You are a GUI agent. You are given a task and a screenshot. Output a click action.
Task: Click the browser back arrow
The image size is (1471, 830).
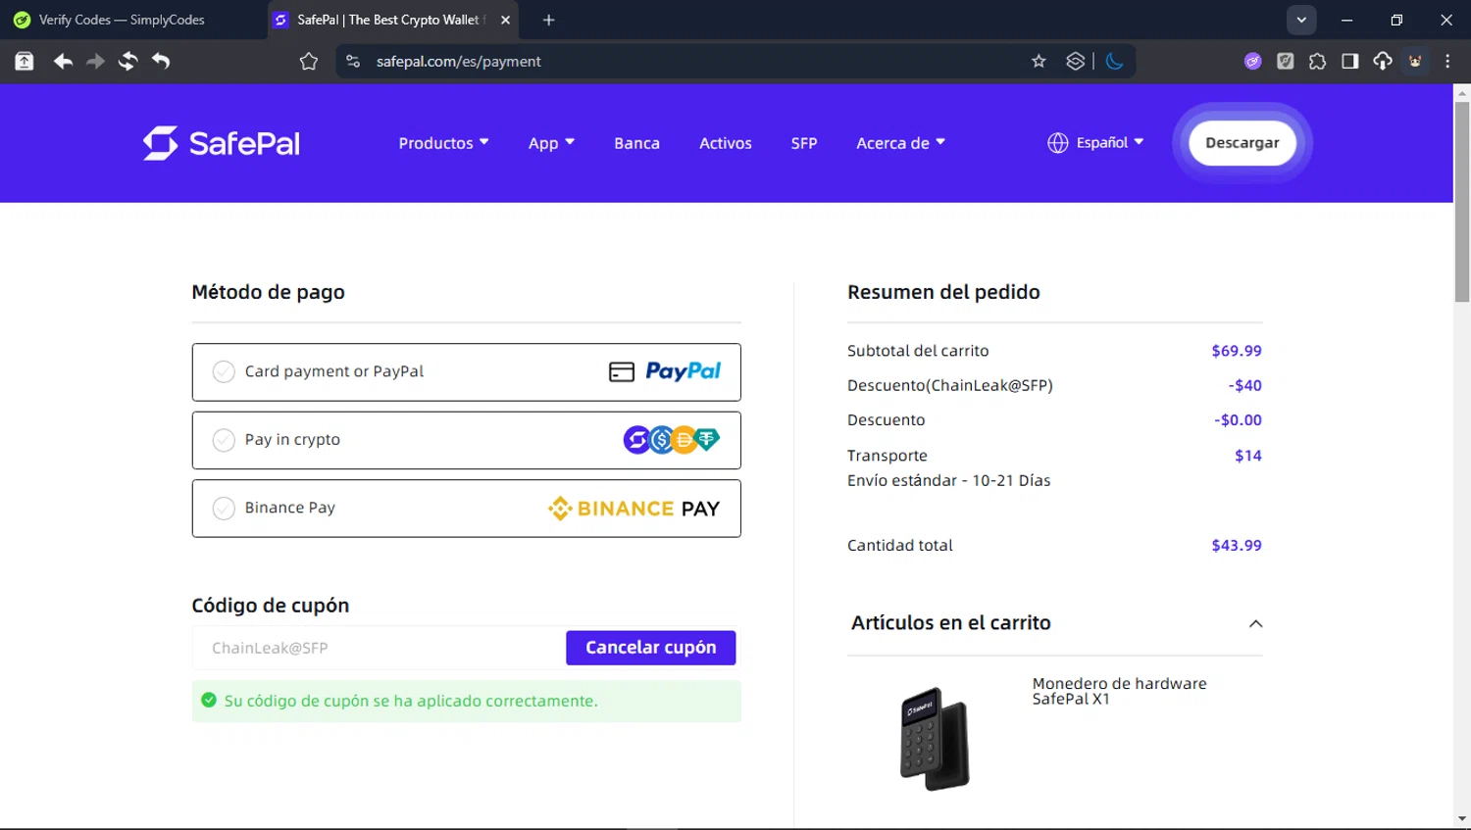pos(63,61)
